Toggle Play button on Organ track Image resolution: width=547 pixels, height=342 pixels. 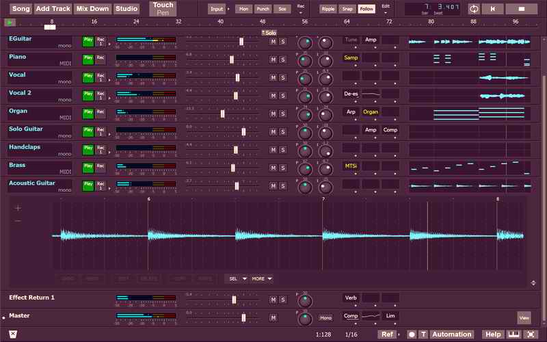coord(88,112)
